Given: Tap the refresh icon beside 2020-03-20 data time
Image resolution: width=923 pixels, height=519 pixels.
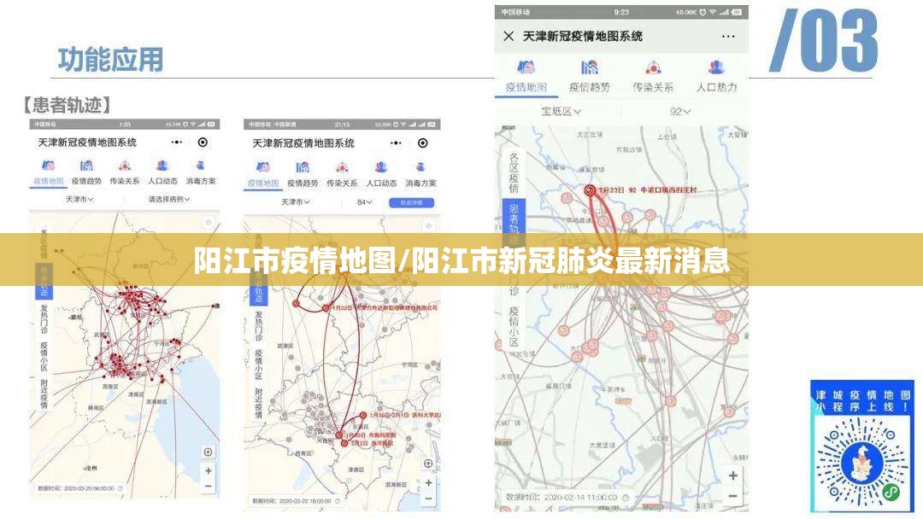Looking at the screenshot, I should pyautogui.click(x=121, y=488).
